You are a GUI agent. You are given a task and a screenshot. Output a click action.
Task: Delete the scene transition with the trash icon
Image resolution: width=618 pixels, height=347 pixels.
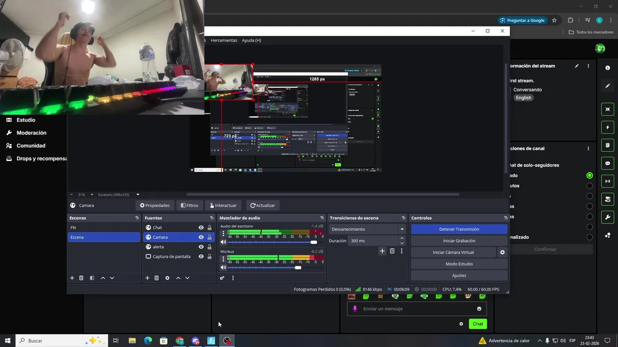pos(392,251)
